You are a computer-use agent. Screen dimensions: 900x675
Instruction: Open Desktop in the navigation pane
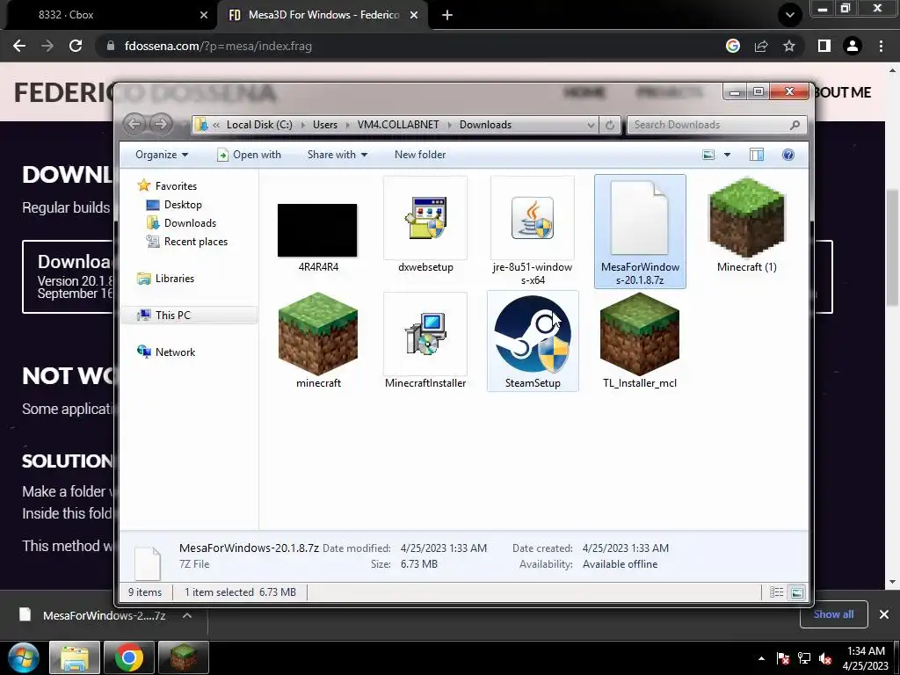(x=183, y=204)
